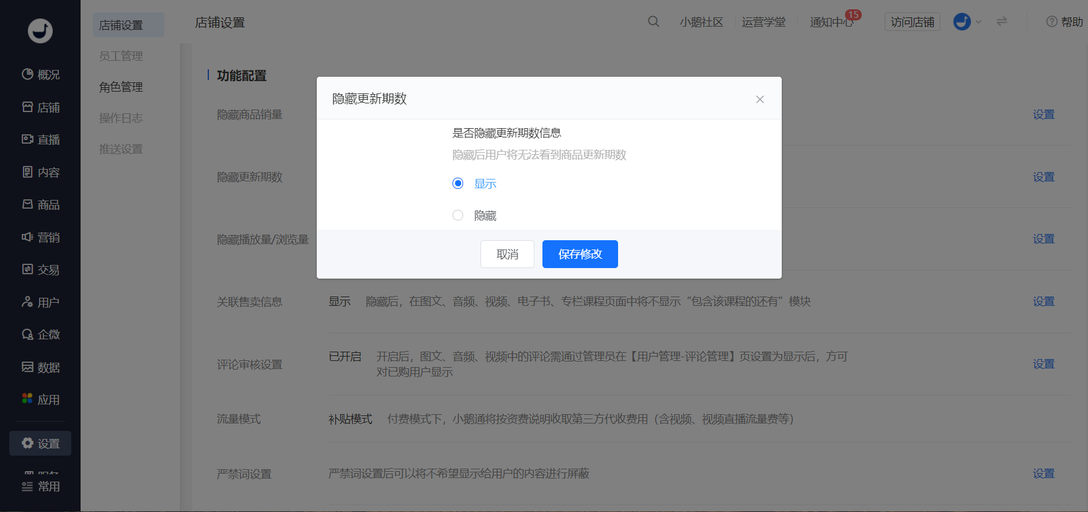1088x512 pixels.
Task: Click the 是否隐藏更新期数信息 label
Action: click(506, 133)
